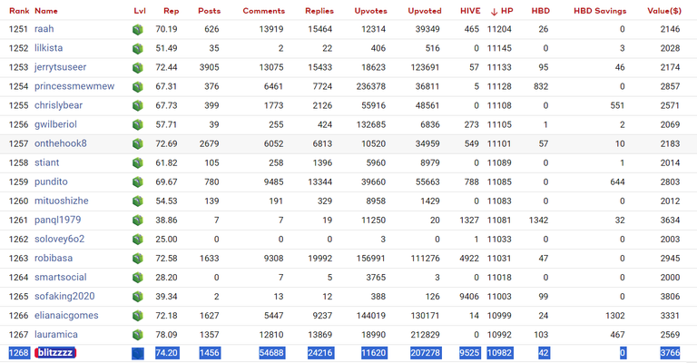Select the 1342 HBD value for panql1979
697x363 pixels.
[x=539, y=220]
